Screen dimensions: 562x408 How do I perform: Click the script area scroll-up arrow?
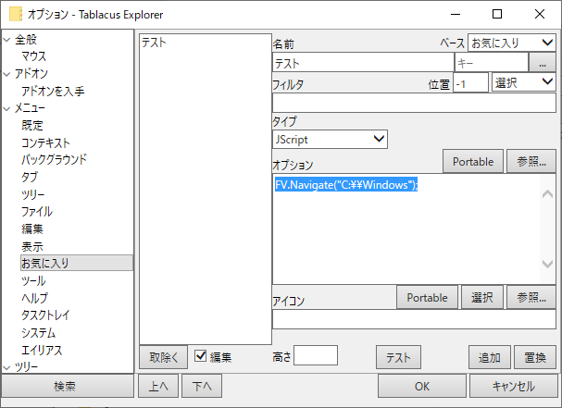pos(548,194)
